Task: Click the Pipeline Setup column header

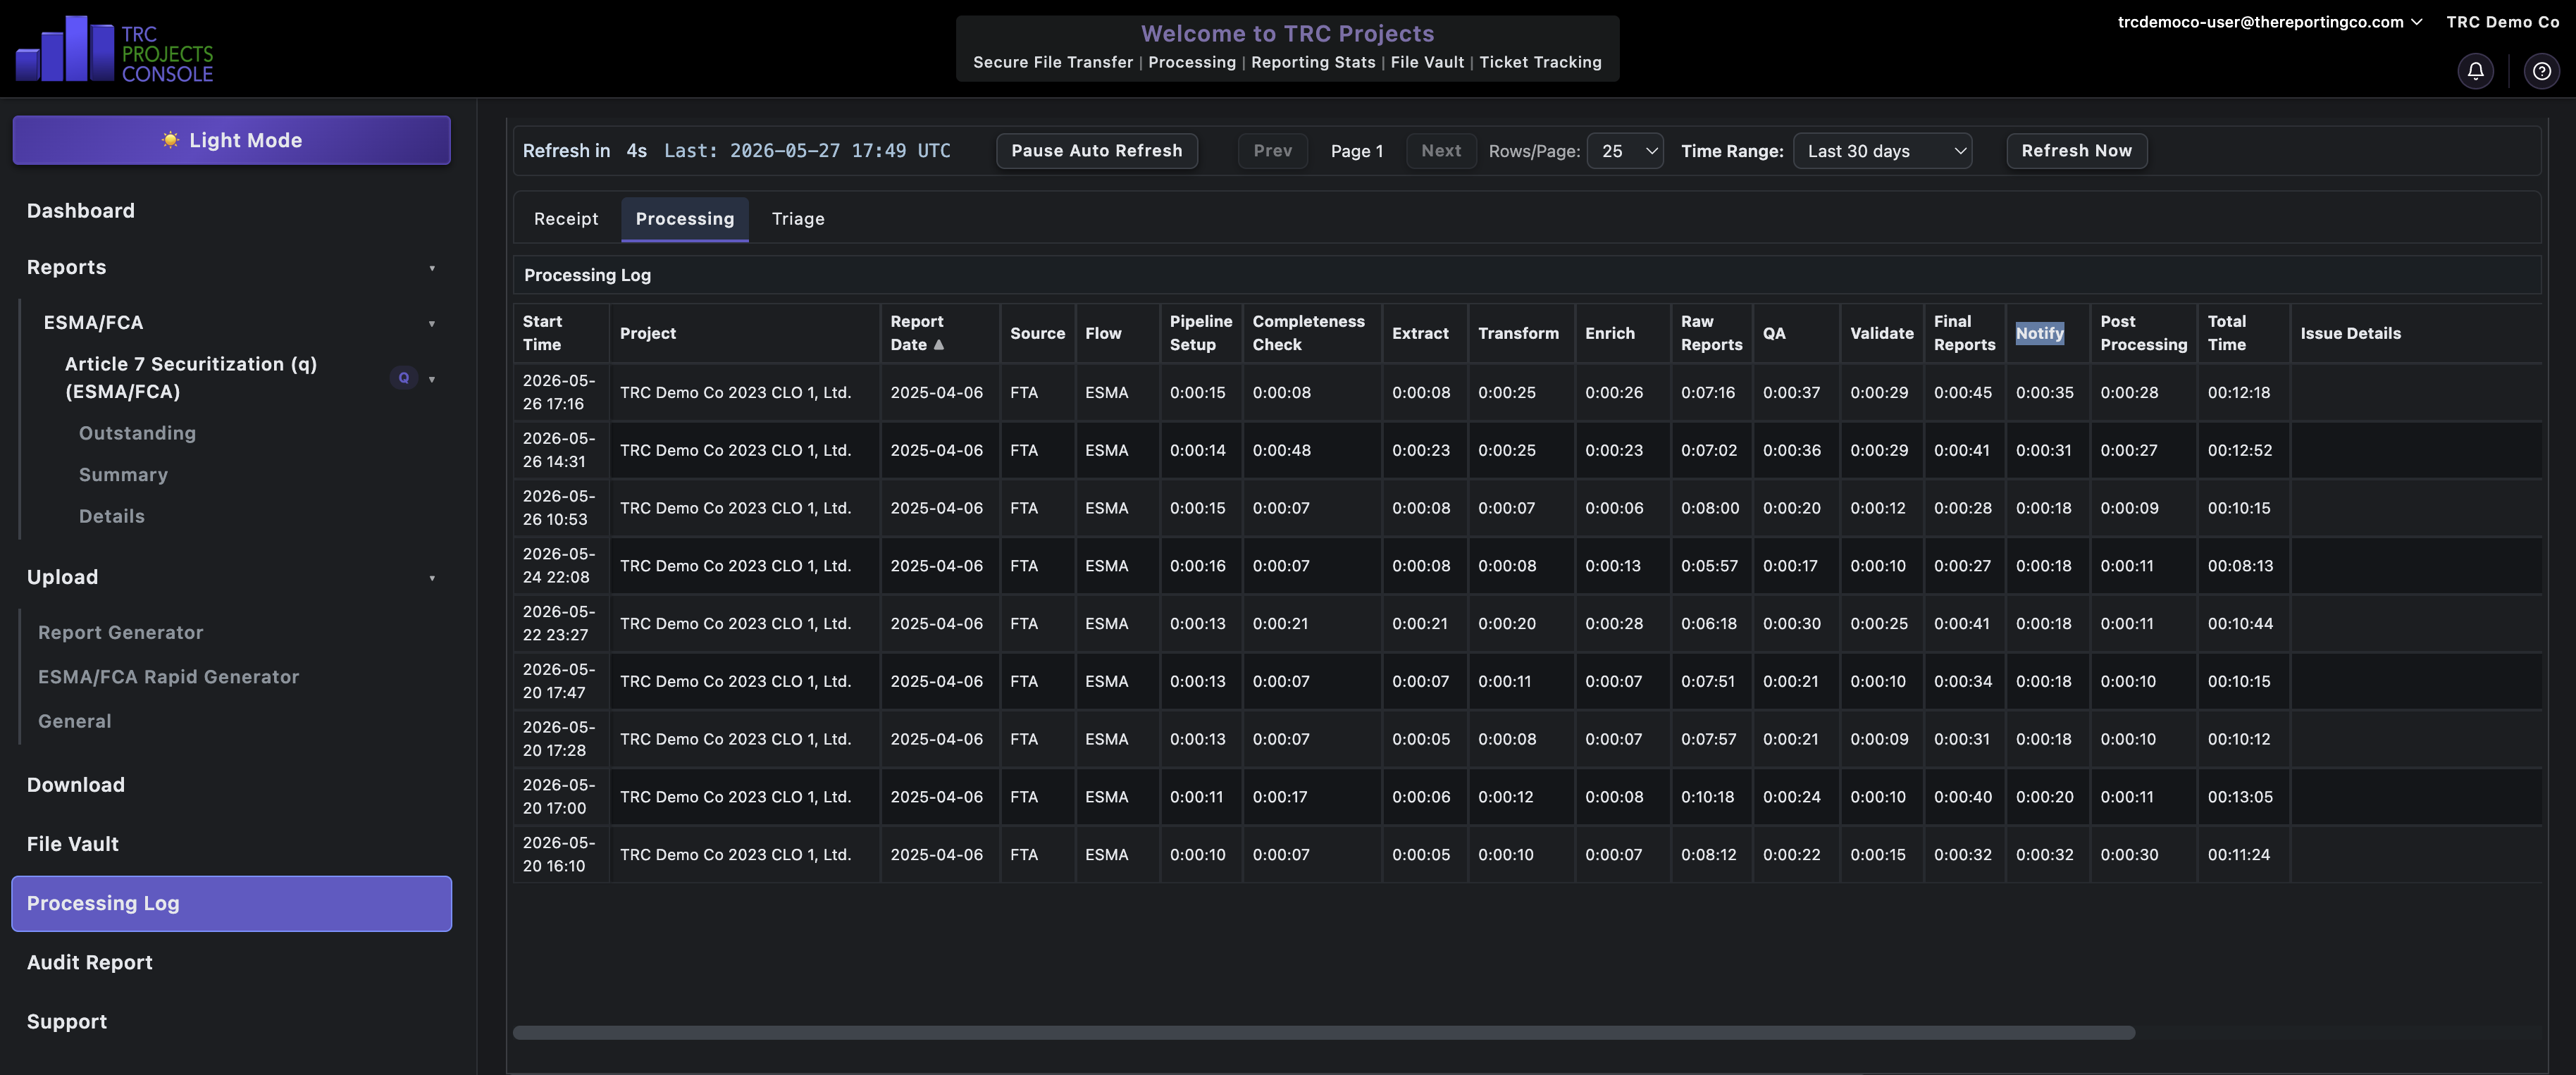Action: (1201, 333)
